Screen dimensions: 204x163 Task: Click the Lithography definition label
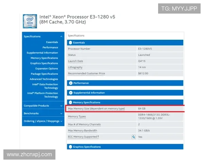75,67
